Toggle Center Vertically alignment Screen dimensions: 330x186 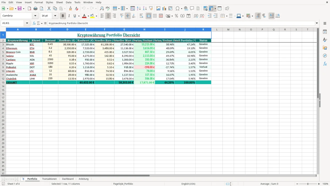point(128,16)
